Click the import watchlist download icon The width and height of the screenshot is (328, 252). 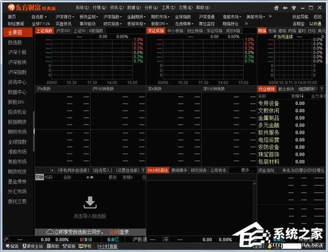point(90,202)
